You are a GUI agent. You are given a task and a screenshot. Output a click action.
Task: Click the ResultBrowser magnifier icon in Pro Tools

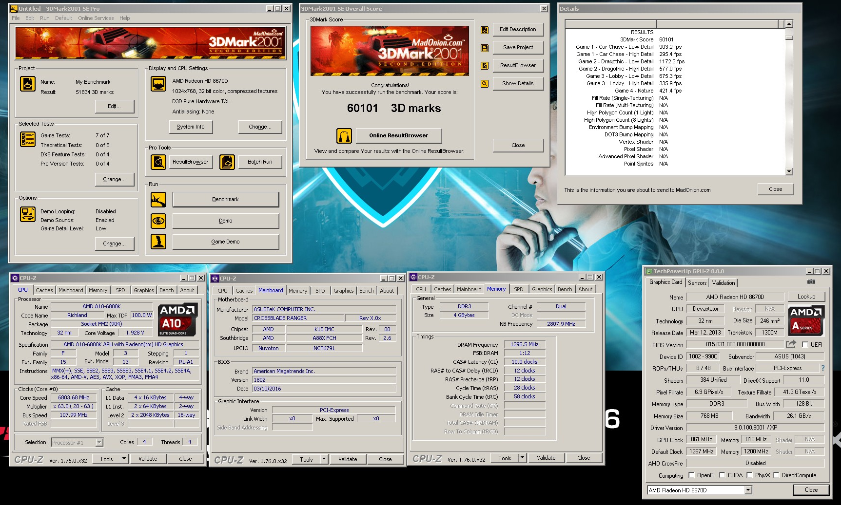[158, 162]
